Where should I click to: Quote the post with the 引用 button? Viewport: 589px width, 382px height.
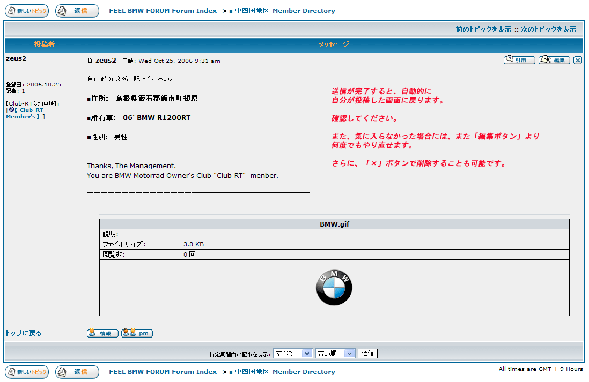pyautogui.click(x=519, y=60)
